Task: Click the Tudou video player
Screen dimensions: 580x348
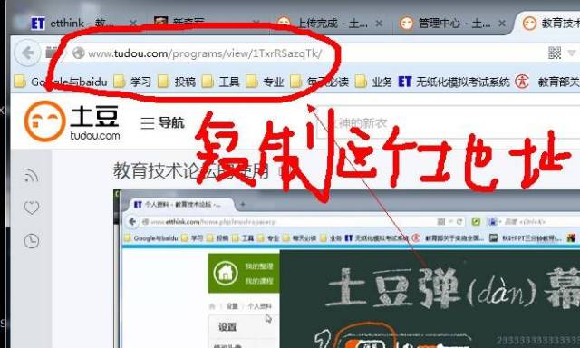Action: pos(346,268)
